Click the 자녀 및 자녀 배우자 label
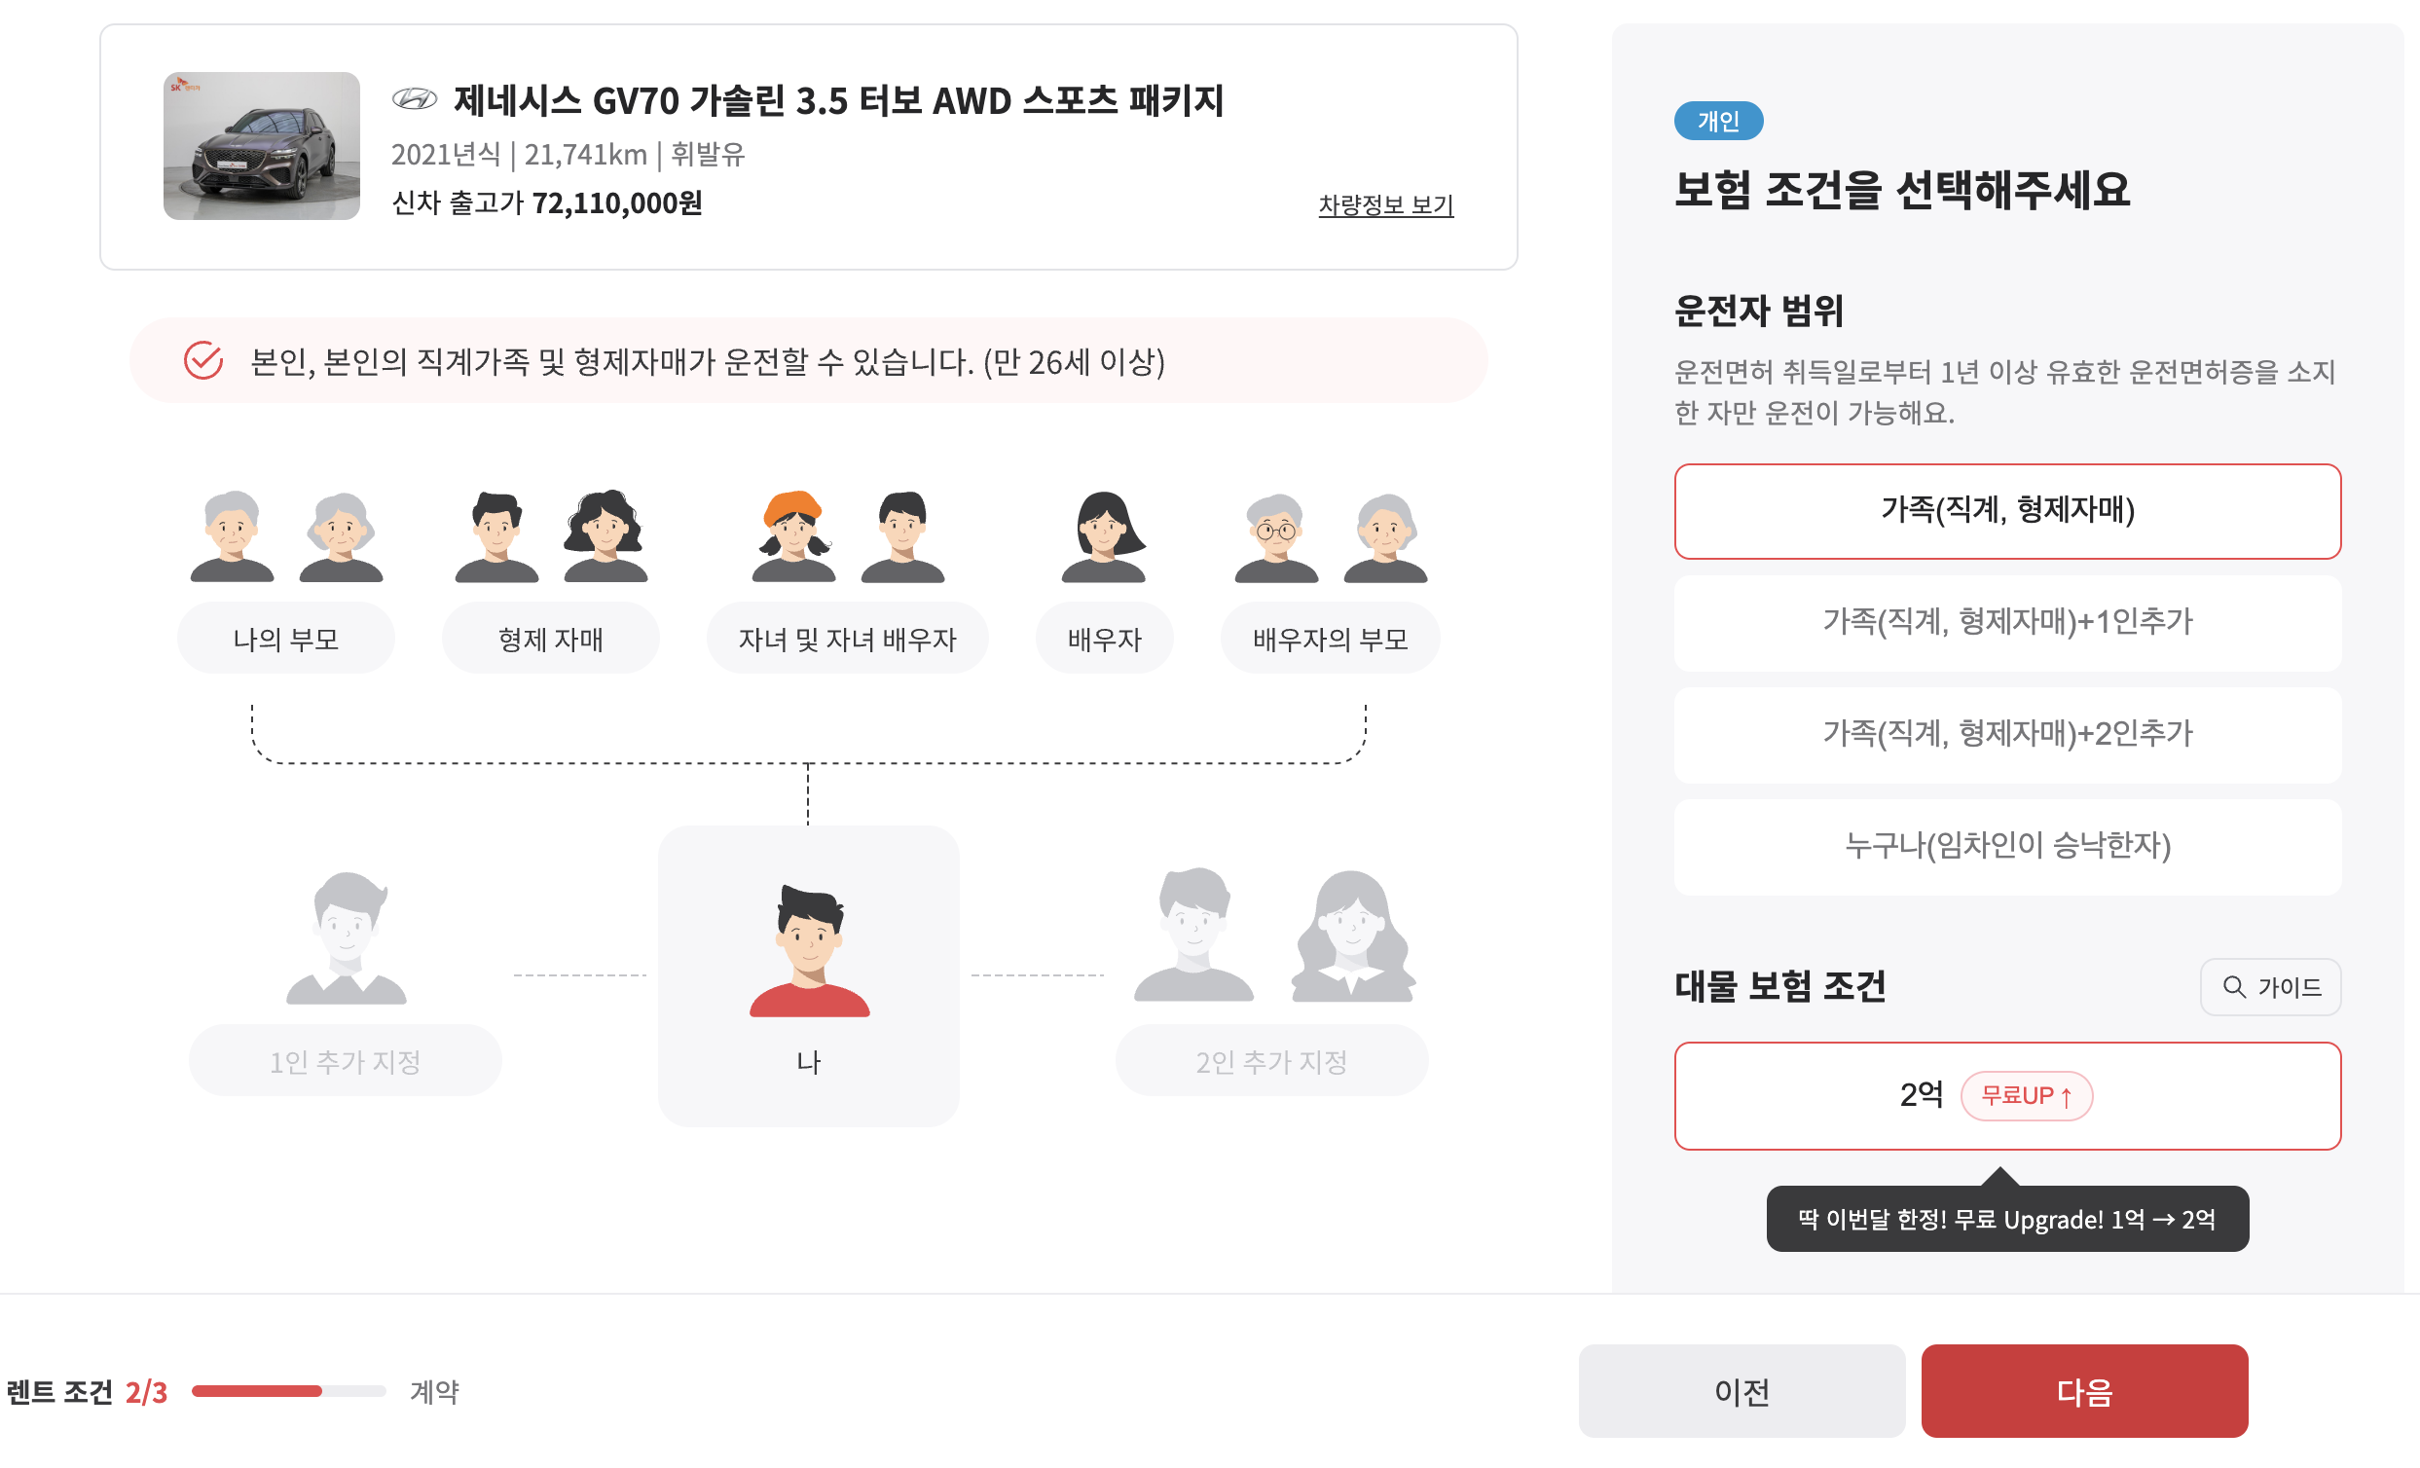Image resolution: width=2420 pixels, height=1468 pixels. coord(847,639)
